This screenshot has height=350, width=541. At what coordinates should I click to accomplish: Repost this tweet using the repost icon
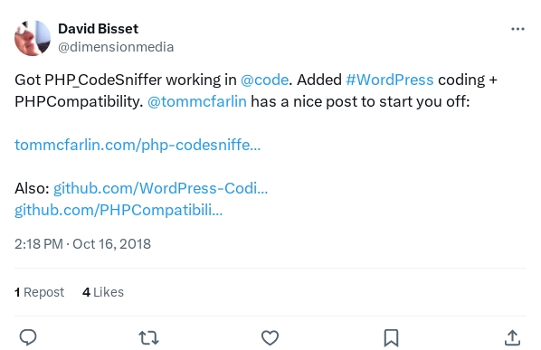coord(148,337)
